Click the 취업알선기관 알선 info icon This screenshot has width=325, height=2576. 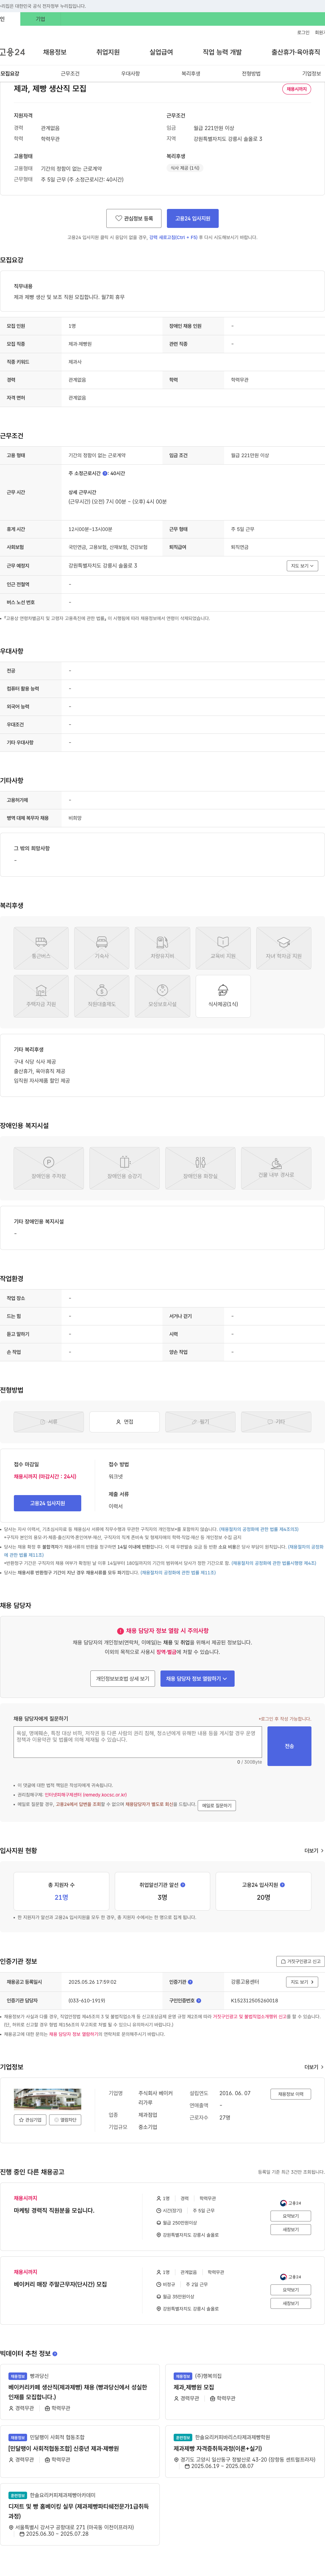(x=183, y=1885)
